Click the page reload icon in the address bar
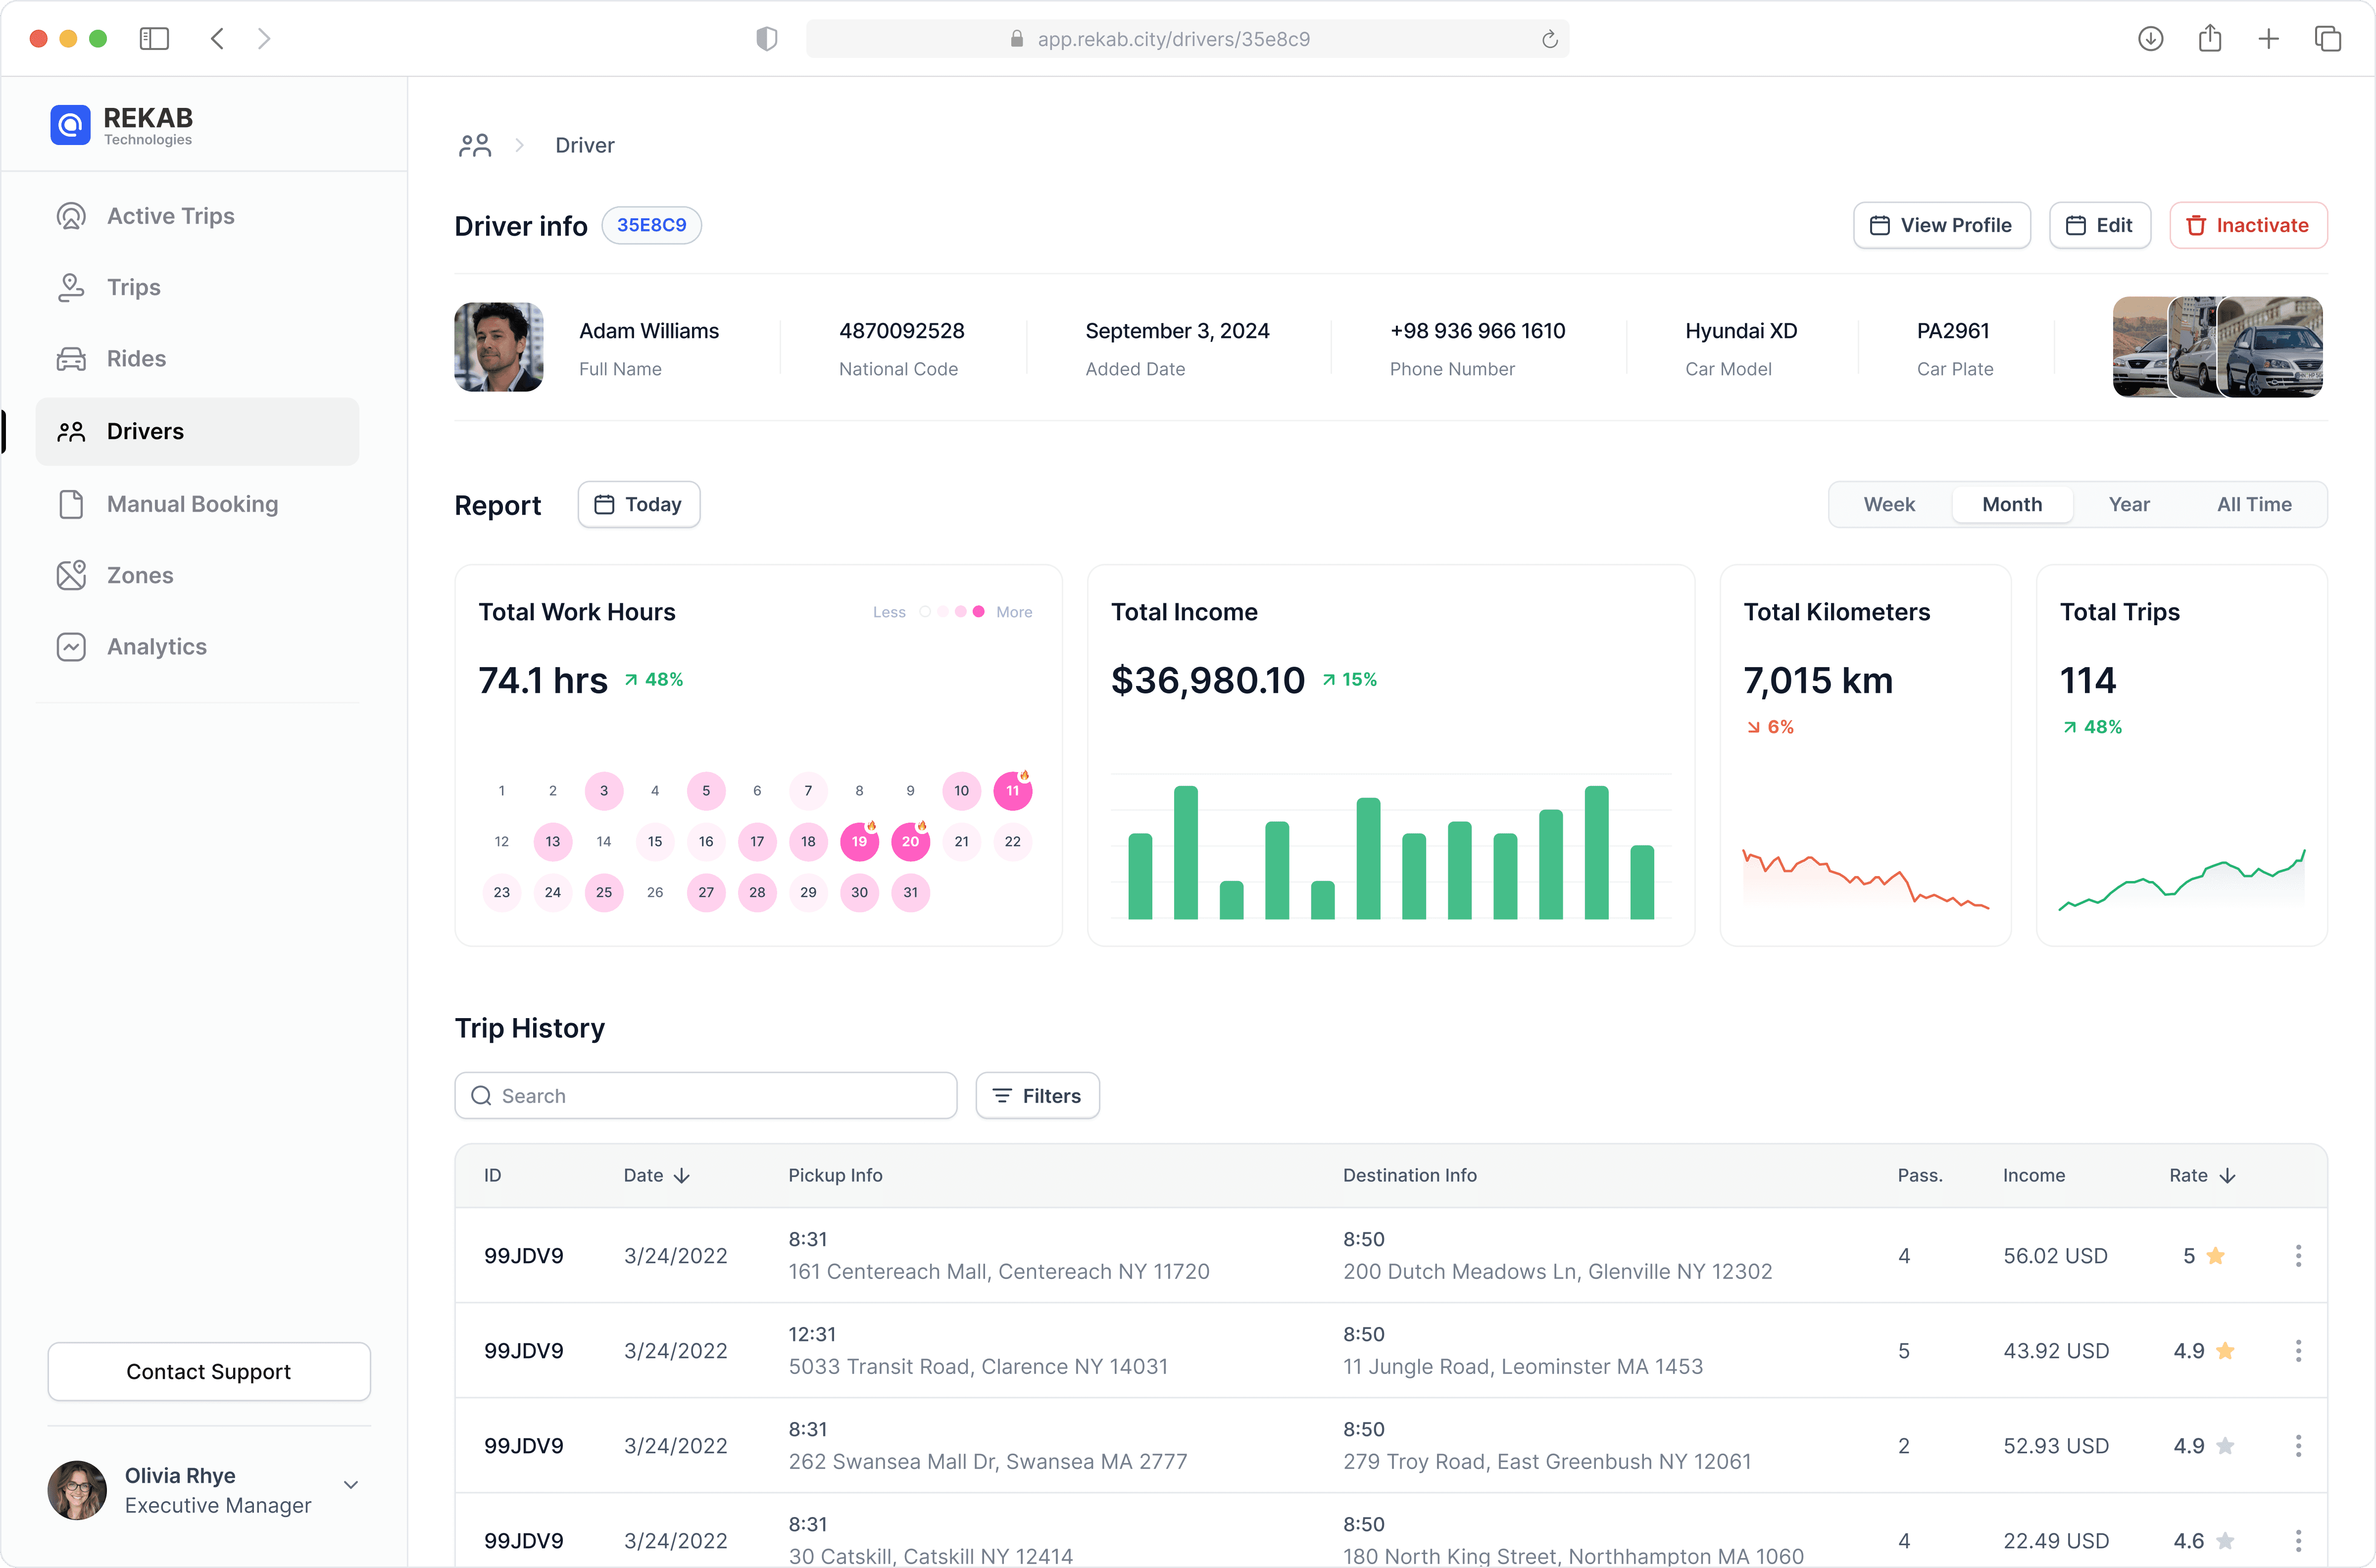Viewport: 2376px width, 1568px height. (1549, 39)
